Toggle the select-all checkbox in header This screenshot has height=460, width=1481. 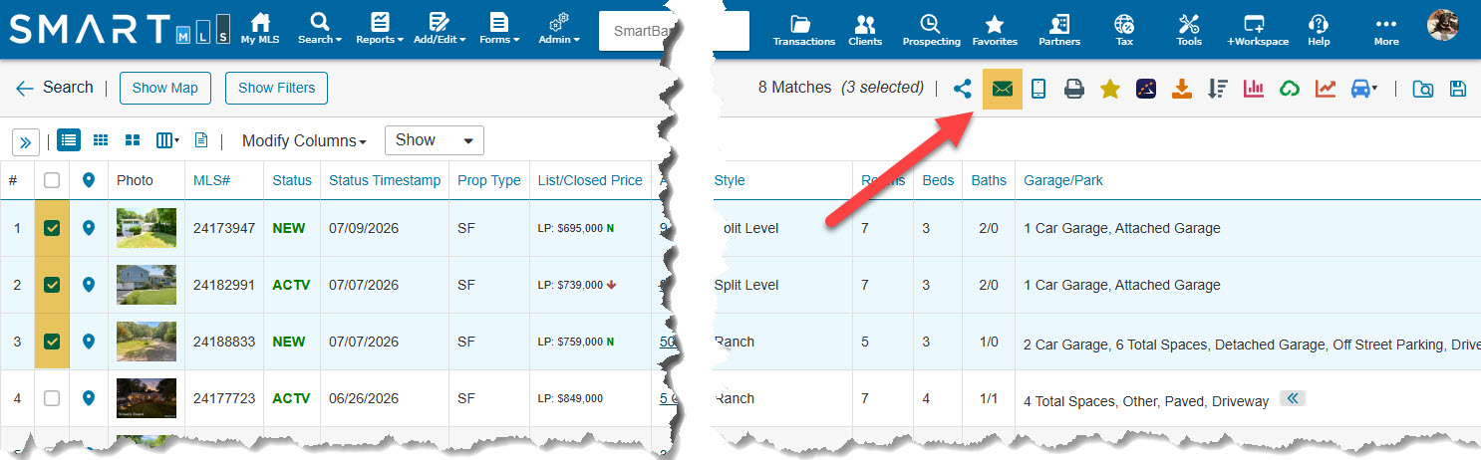(52, 180)
